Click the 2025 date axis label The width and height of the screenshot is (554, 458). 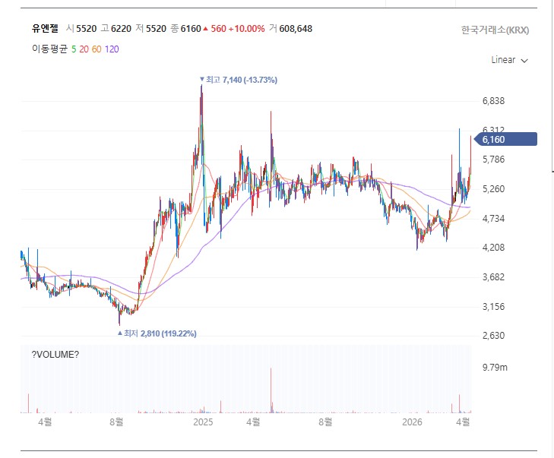coord(203,422)
